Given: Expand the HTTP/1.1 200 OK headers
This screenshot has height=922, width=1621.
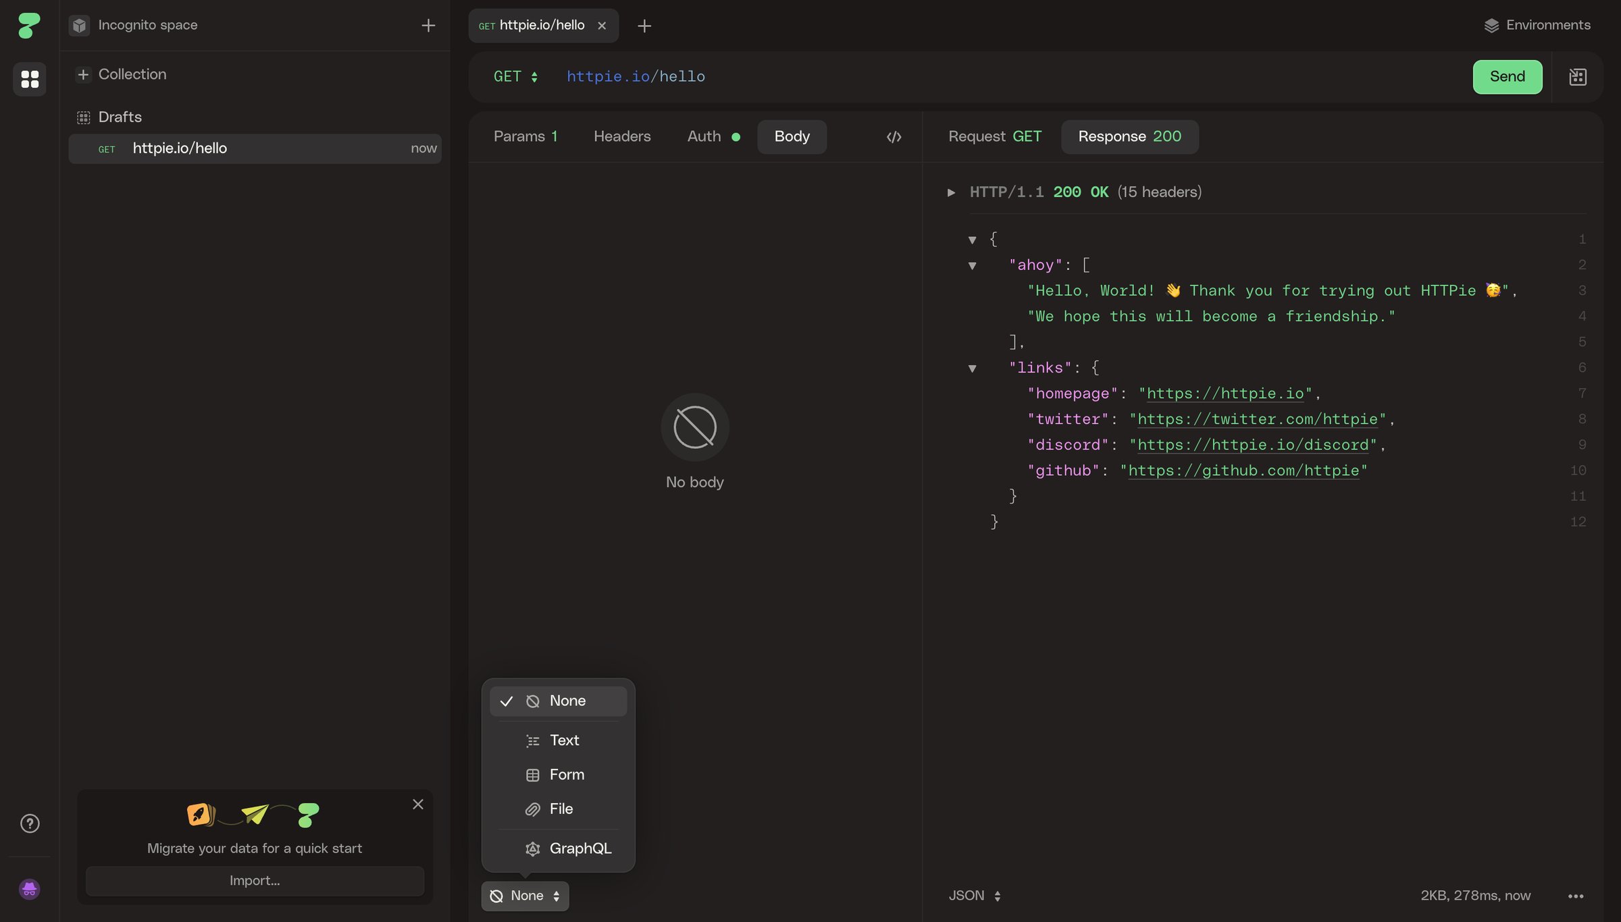Looking at the screenshot, I should [951, 192].
